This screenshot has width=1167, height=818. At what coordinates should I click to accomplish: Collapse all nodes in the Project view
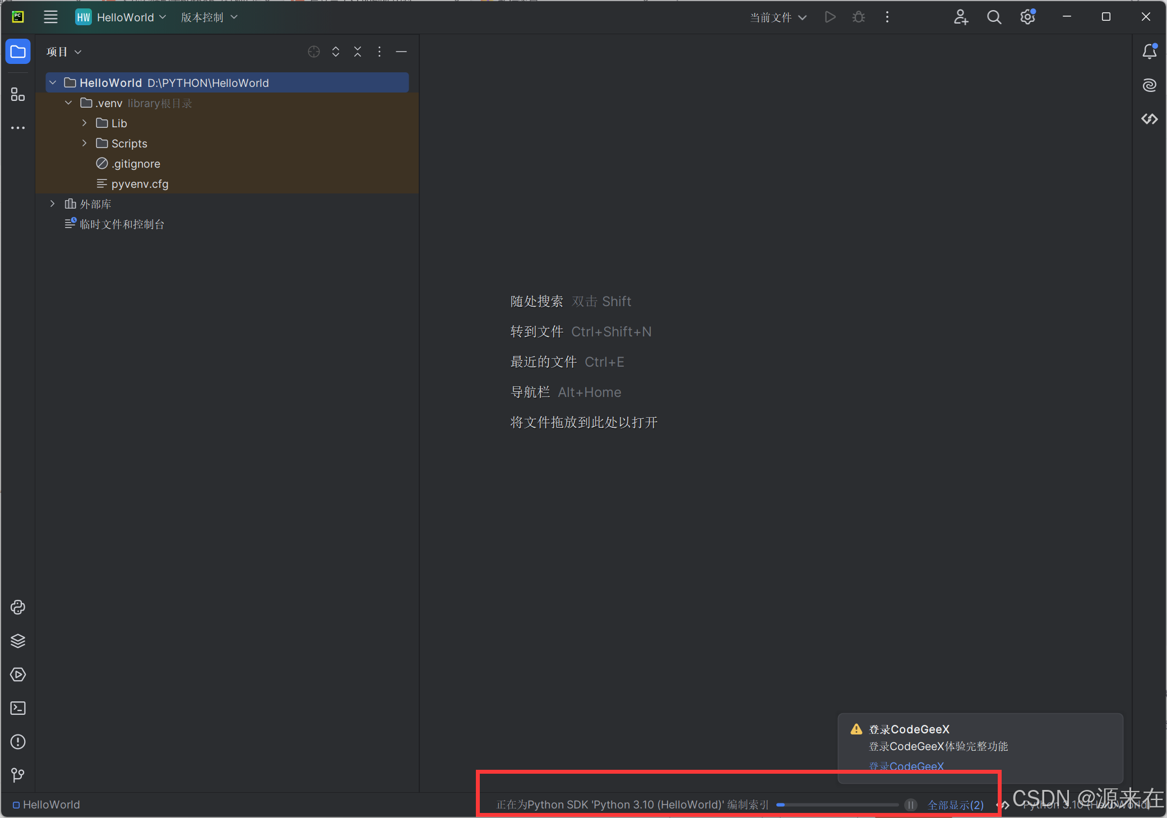tap(357, 52)
